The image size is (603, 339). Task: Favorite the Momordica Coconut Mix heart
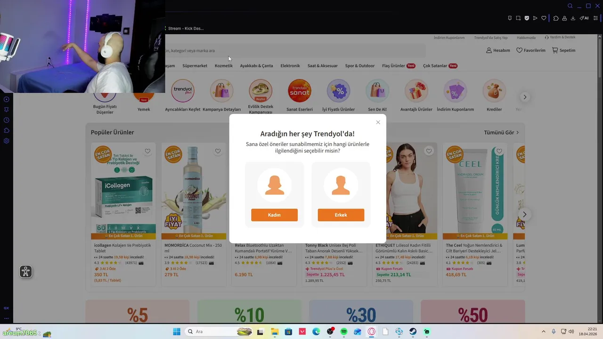click(218, 151)
